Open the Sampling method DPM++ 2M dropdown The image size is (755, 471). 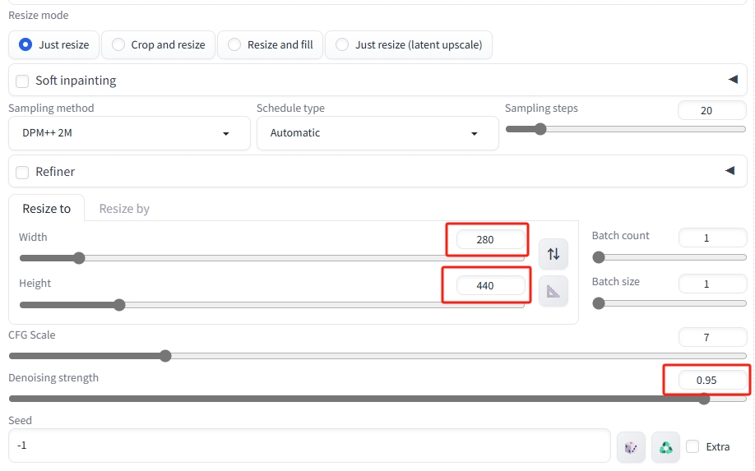(129, 133)
